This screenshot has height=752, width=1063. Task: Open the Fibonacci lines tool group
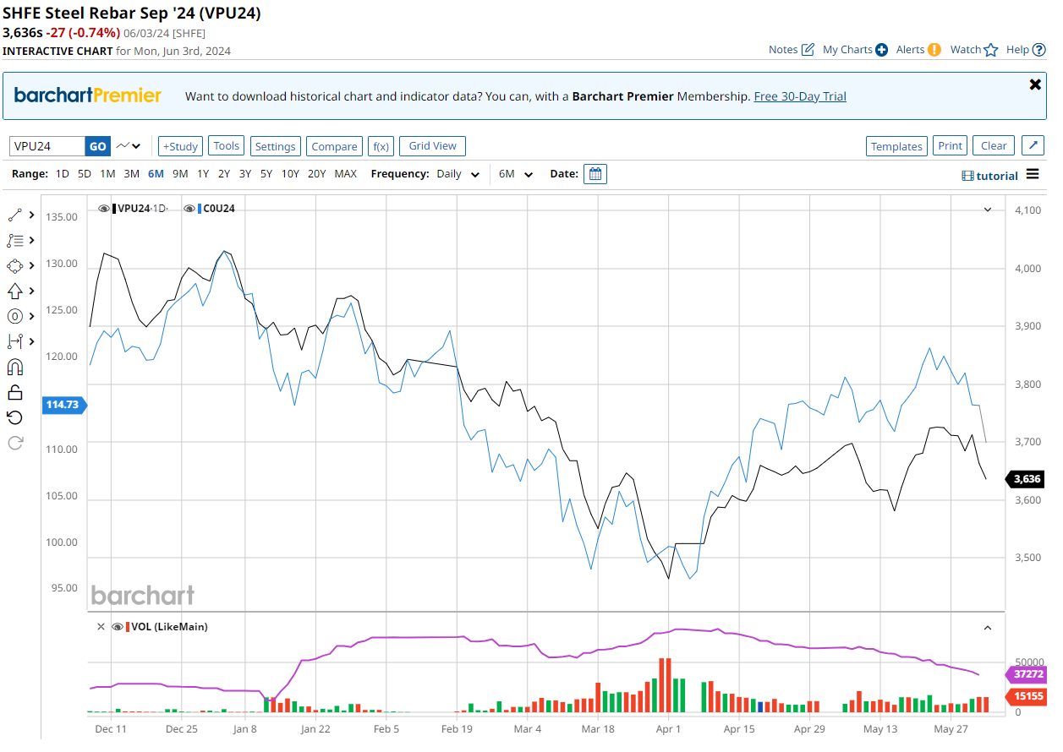point(14,240)
